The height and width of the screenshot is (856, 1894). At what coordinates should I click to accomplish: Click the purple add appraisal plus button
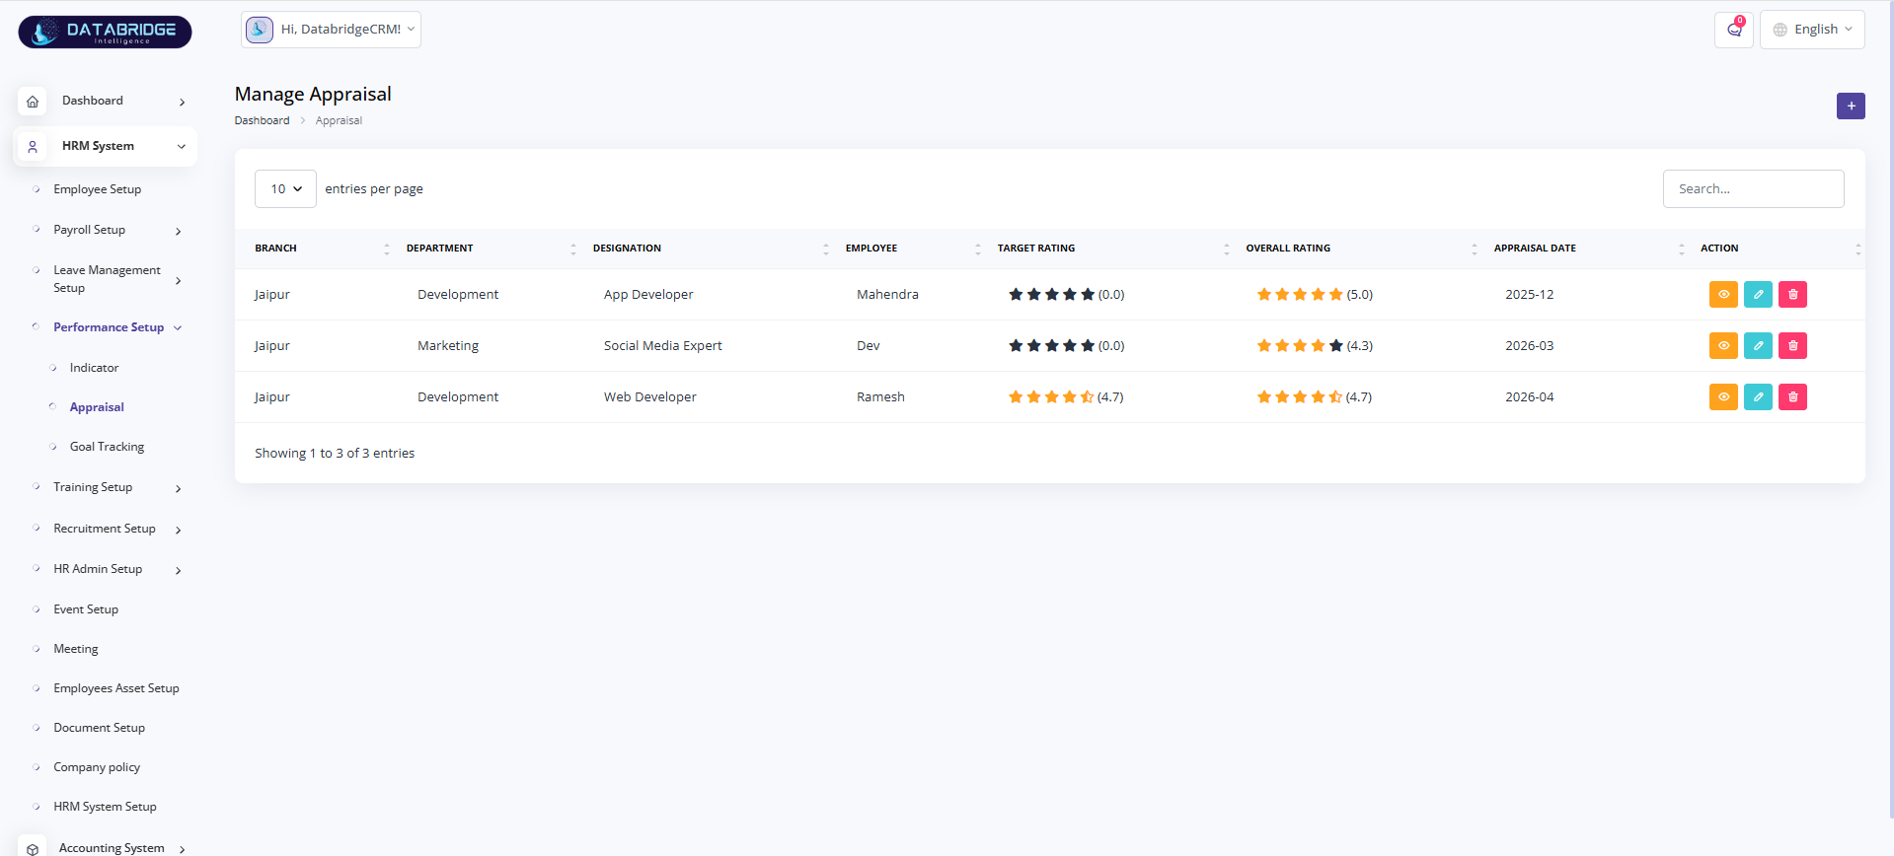coord(1851,106)
